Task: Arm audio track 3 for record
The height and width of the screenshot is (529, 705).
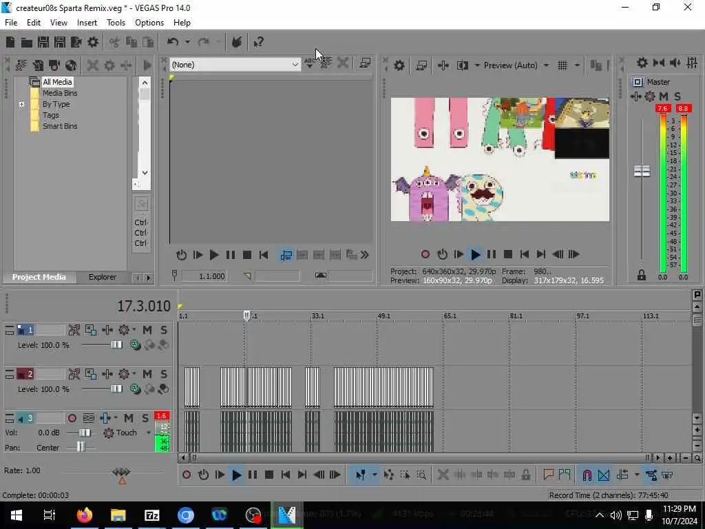Action: coord(72,418)
